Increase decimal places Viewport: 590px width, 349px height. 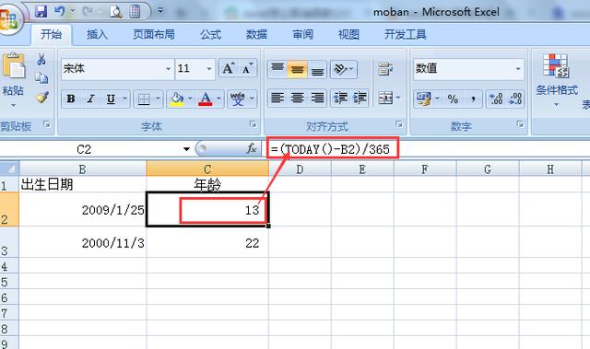496,99
